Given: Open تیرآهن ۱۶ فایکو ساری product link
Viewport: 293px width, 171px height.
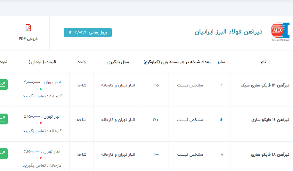Looking at the screenshot, I should (270, 120).
